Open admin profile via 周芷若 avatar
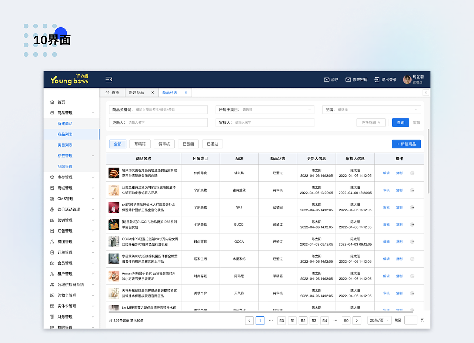474x343 pixels. (407, 79)
